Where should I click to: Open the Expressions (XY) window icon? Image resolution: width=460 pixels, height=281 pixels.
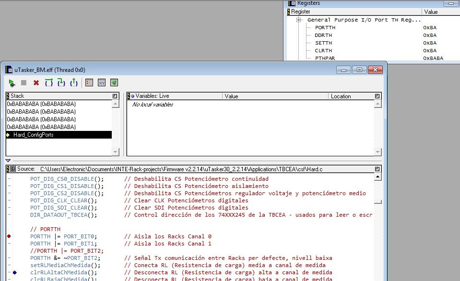coord(102,82)
